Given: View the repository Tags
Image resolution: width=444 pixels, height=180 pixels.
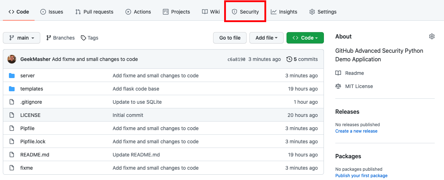Looking at the screenshot, I should coord(89,38).
